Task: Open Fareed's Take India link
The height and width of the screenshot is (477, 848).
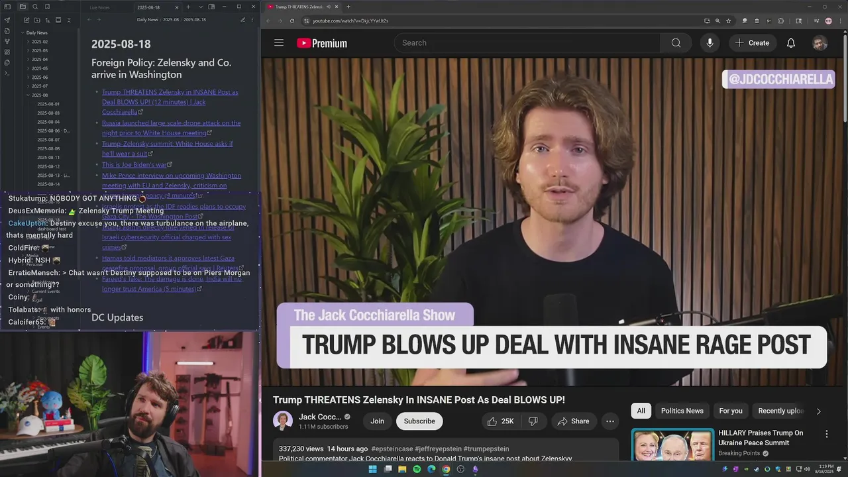Action: coord(172,284)
